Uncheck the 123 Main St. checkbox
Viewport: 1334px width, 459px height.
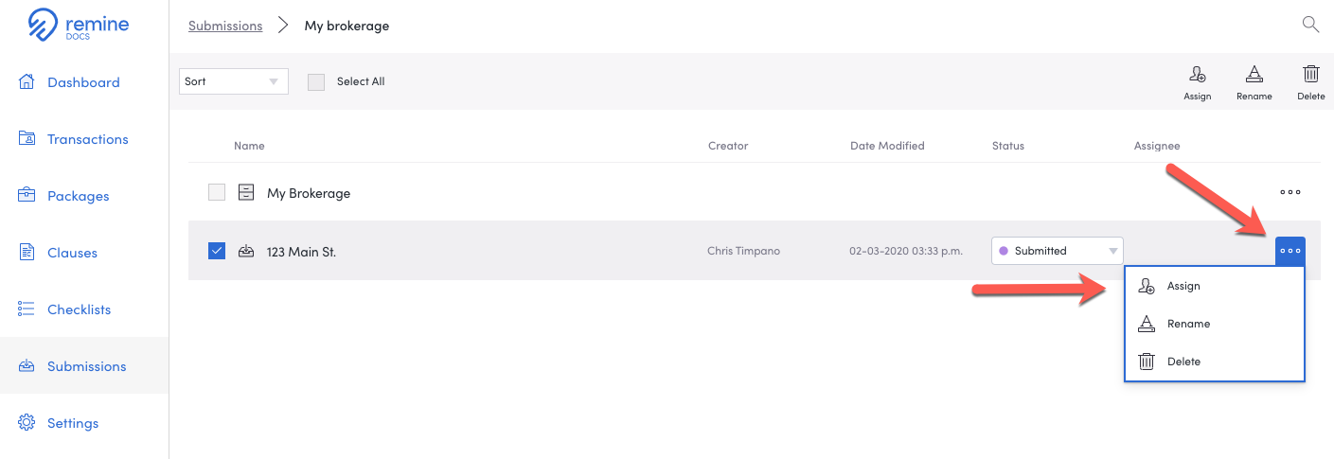217,251
